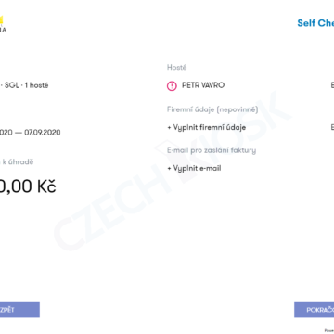Click the stay date ending 07.09.2020
The height and width of the screenshot is (334, 334).
[31, 133]
